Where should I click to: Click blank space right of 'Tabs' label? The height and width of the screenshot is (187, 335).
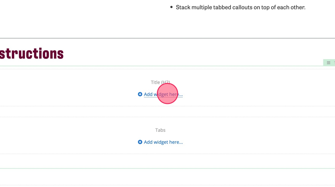coord(239,130)
